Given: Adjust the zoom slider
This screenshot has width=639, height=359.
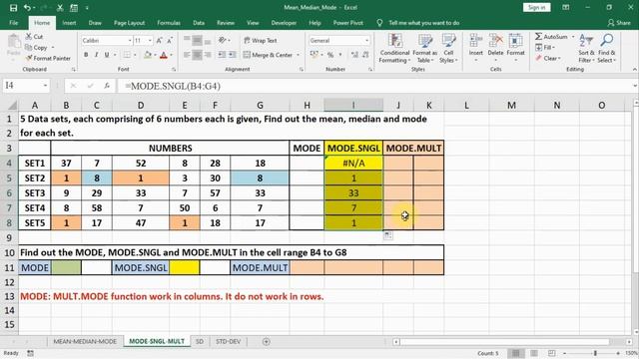Looking at the screenshot, I should point(595,353).
